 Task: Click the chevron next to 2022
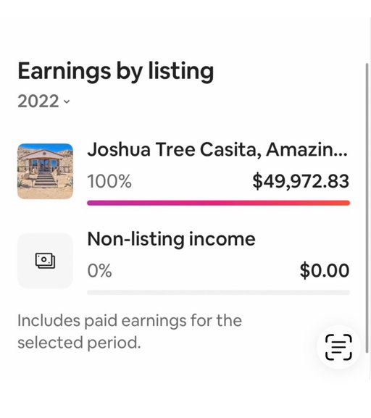(67, 101)
